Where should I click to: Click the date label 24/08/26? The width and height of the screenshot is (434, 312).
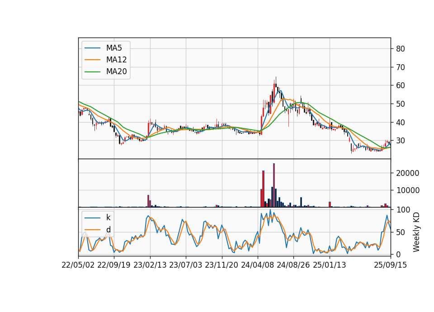click(x=293, y=265)
